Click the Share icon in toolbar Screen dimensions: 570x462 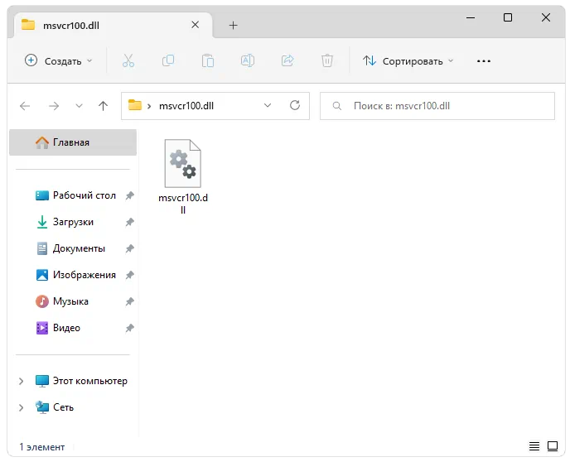point(287,60)
